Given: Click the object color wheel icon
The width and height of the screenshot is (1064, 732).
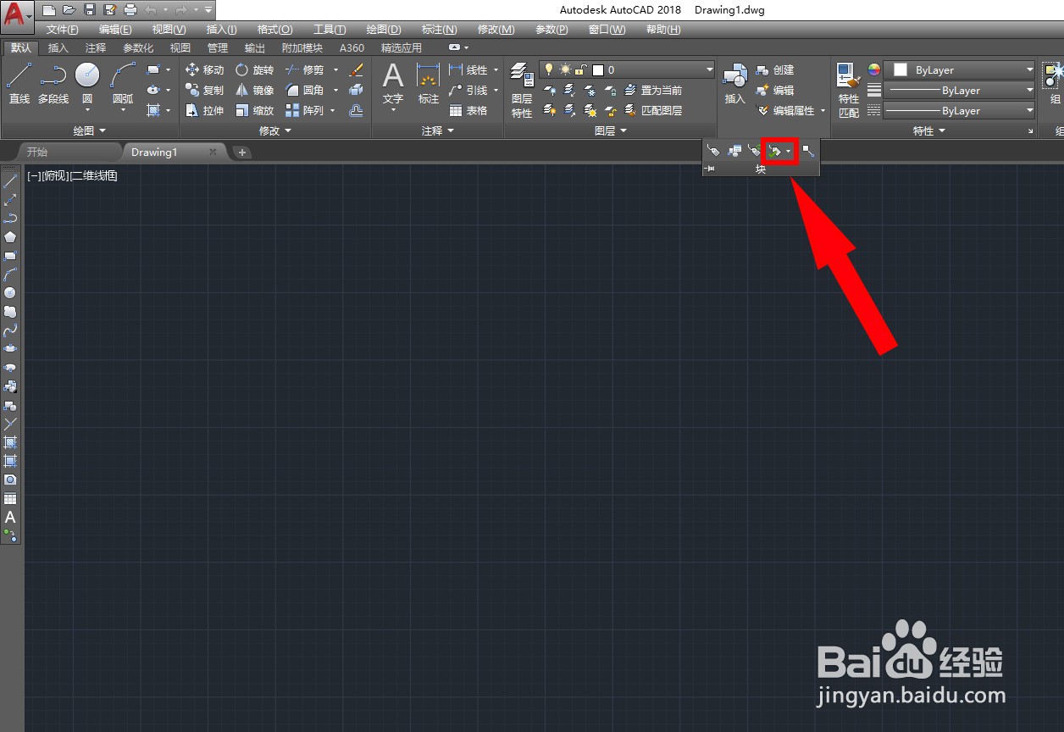Looking at the screenshot, I should 873,70.
